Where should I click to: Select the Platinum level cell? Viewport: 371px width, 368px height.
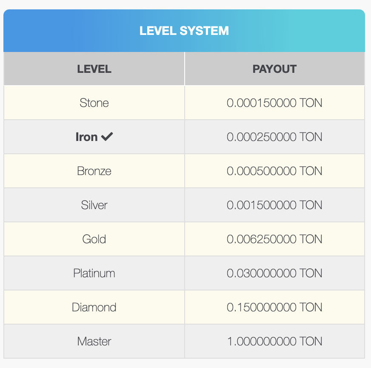click(x=94, y=273)
